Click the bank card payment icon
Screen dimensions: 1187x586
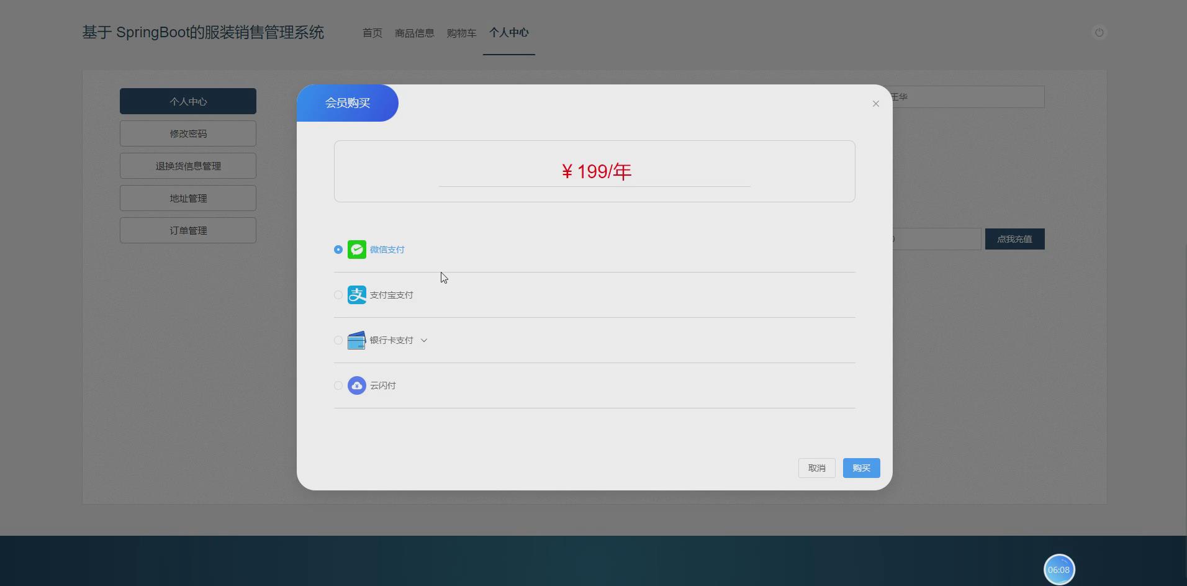[356, 340]
